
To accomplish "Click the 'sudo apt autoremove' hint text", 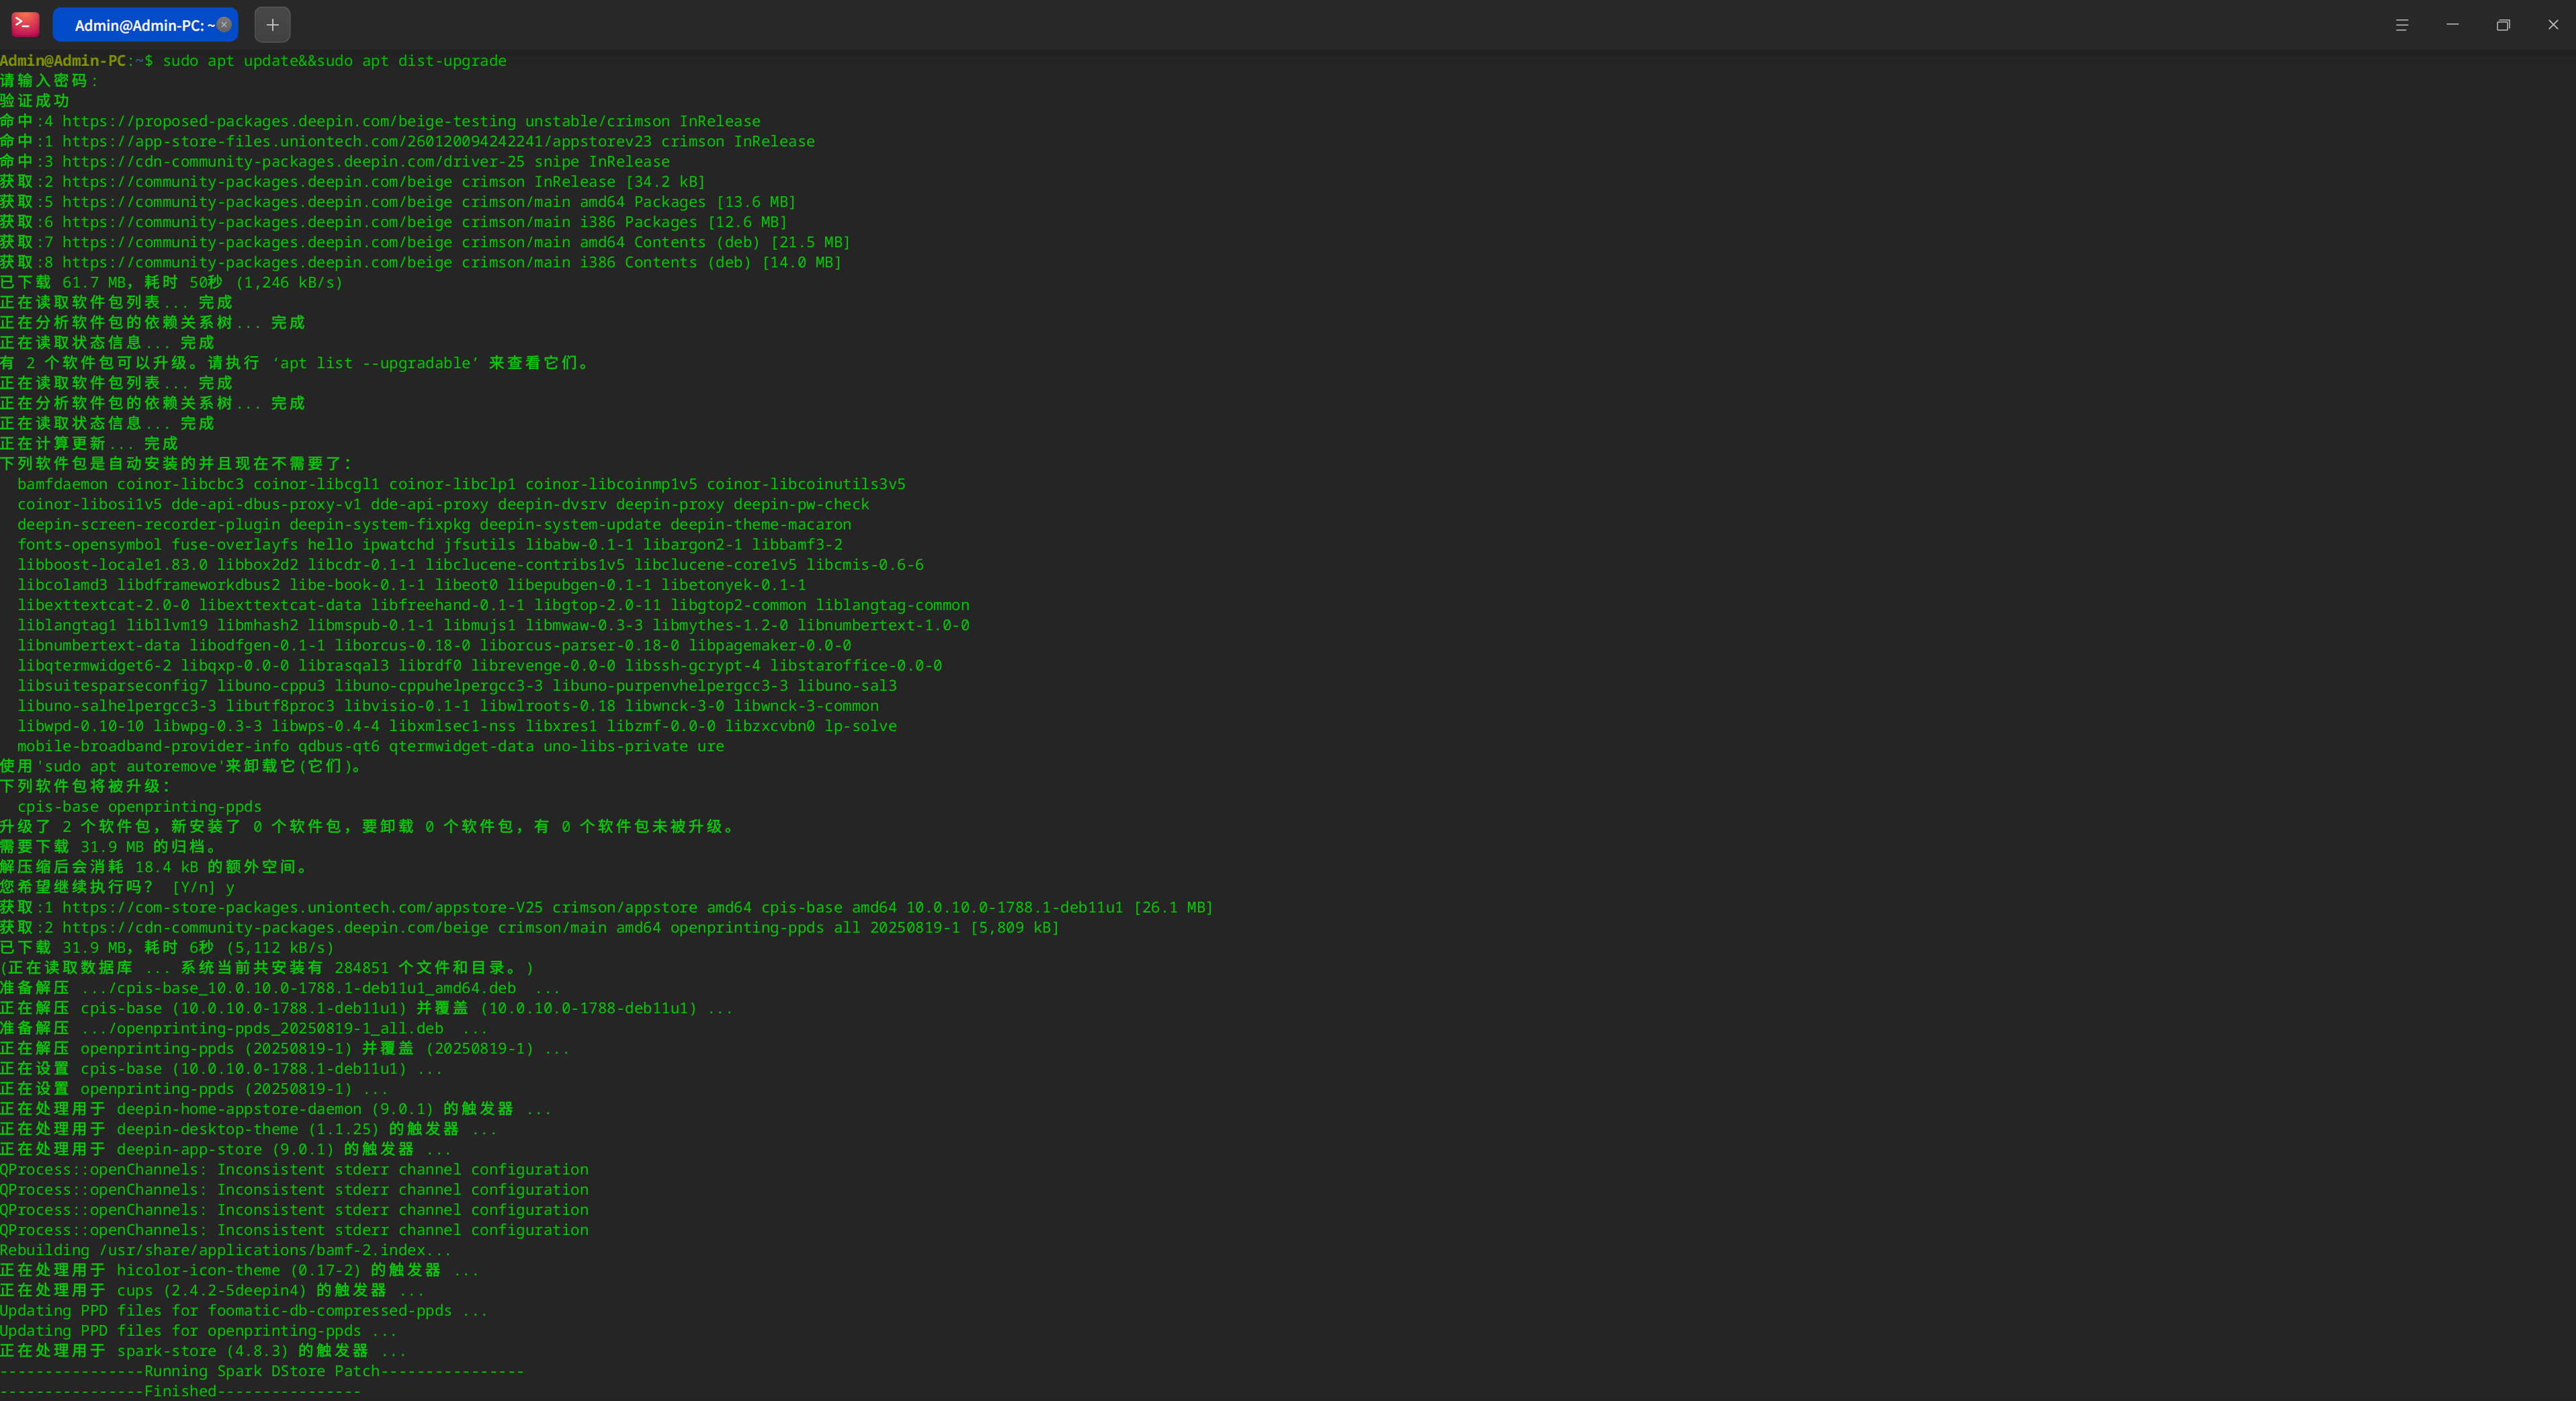I will (x=130, y=766).
